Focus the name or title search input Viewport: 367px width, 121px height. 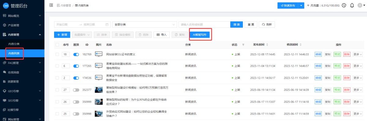[x=204, y=24]
